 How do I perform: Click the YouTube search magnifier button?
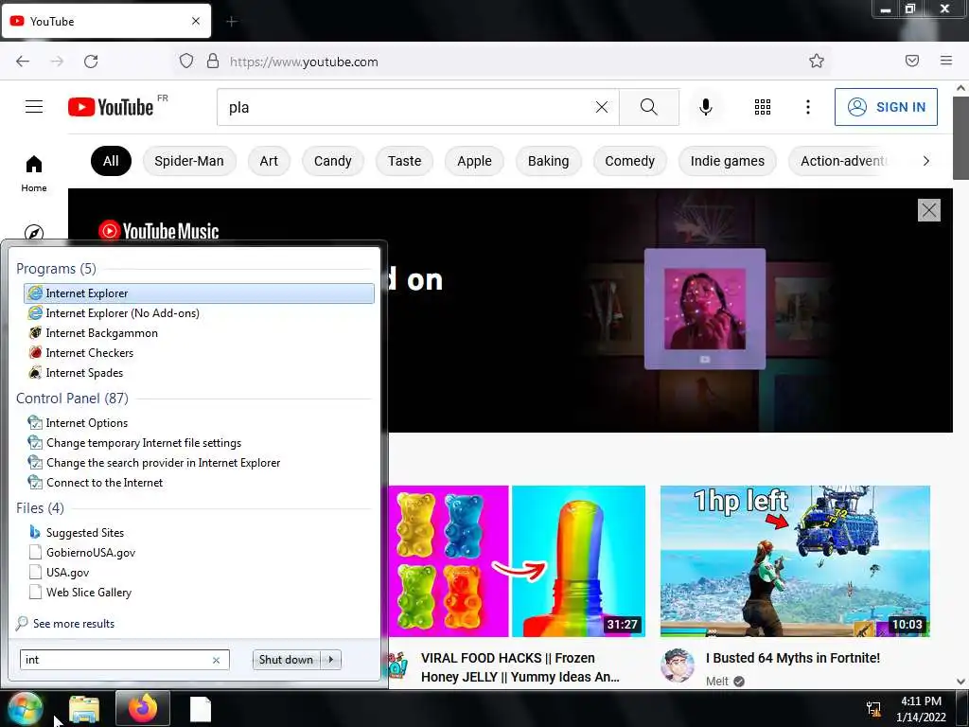649,107
